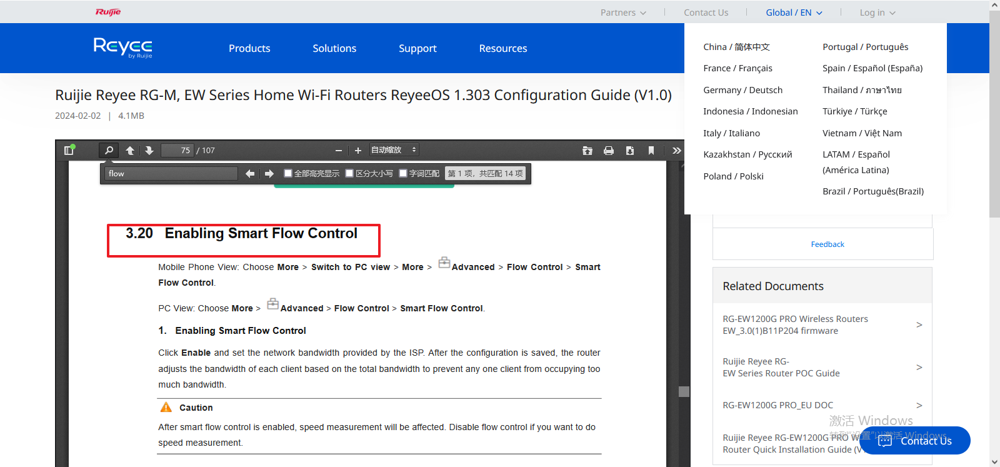Toggle the PDF sidebar panel icon
The width and height of the screenshot is (1000, 467).
pyautogui.click(x=69, y=150)
